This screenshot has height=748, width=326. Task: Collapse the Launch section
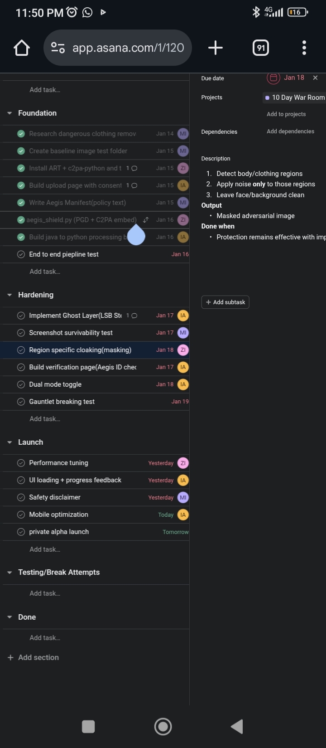tap(10, 442)
